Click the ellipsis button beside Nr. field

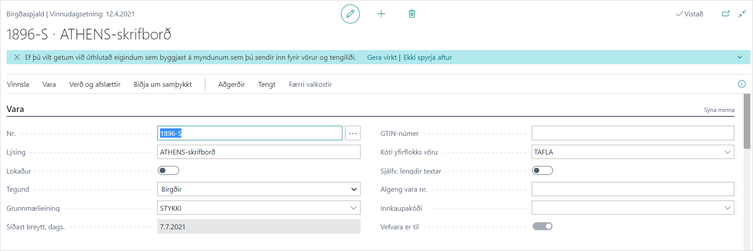coord(353,133)
